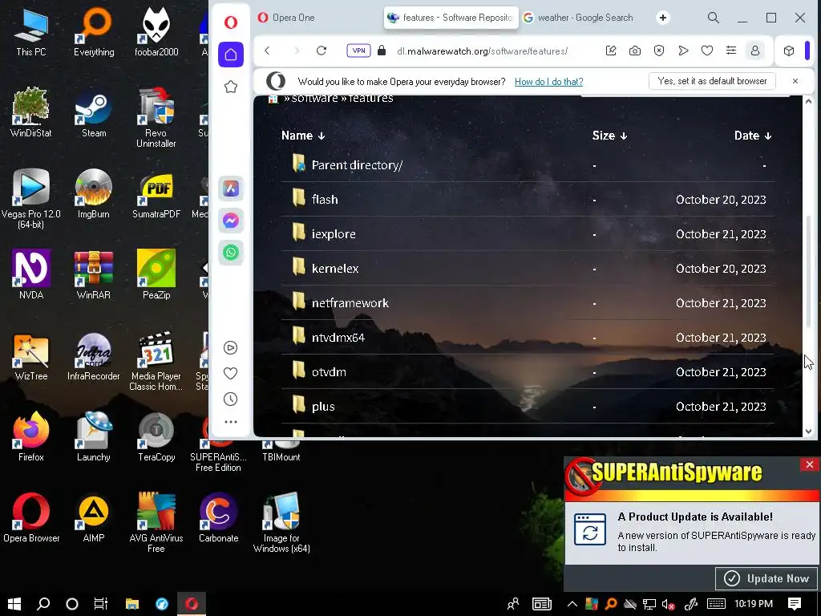Dismiss the default browser prompt bar
Image resolution: width=821 pixels, height=616 pixels.
(x=795, y=81)
